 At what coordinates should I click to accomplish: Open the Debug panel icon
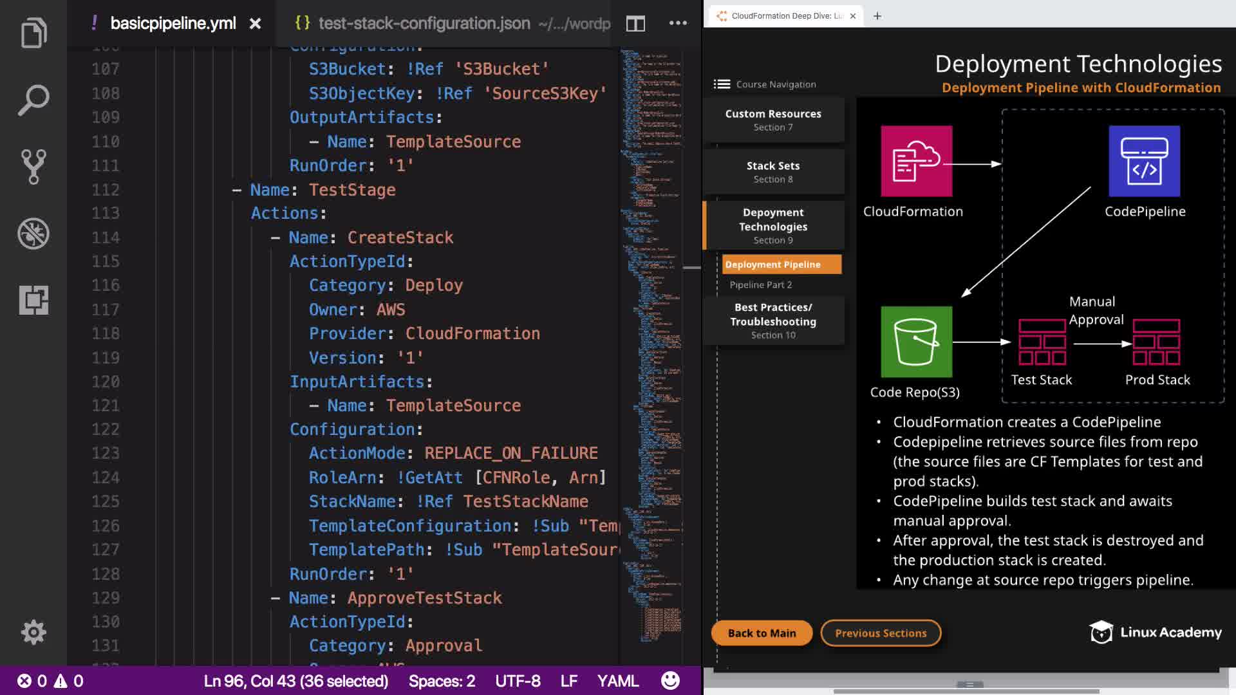(33, 234)
